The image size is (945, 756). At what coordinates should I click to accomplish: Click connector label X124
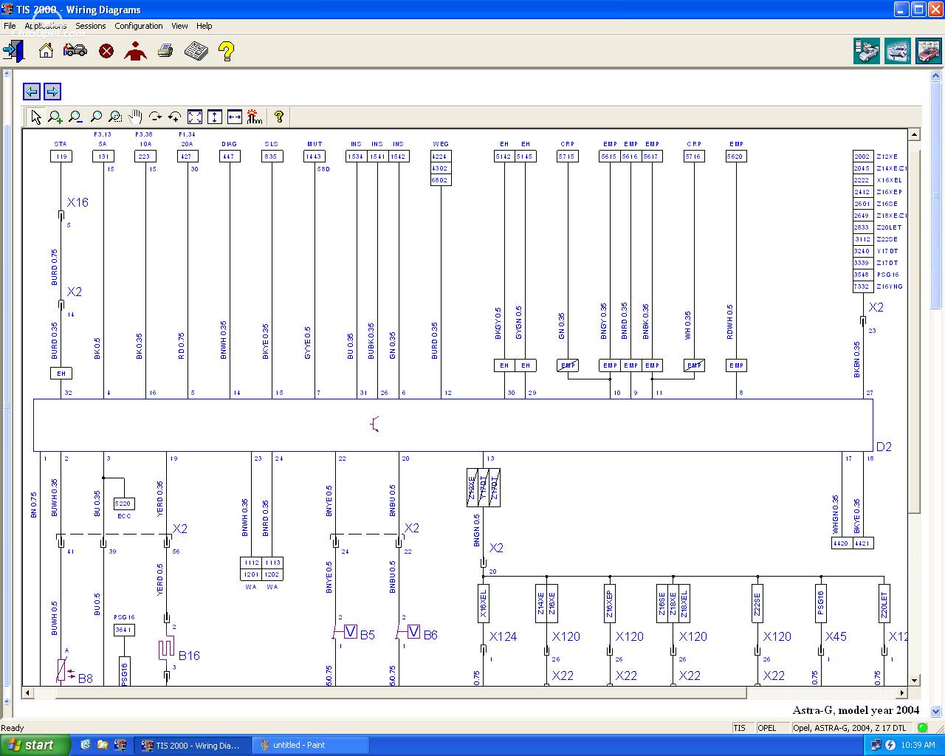tap(503, 636)
